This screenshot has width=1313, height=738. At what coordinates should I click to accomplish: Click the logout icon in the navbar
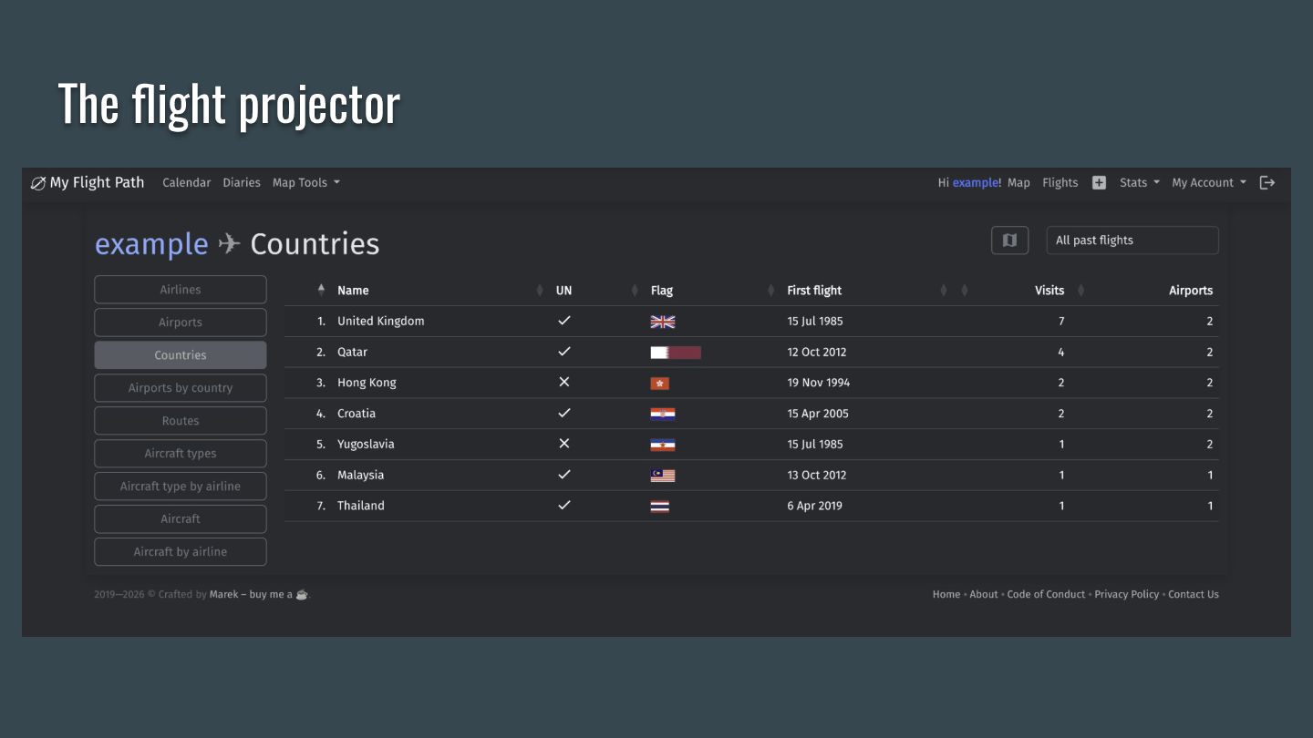point(1266,182)
